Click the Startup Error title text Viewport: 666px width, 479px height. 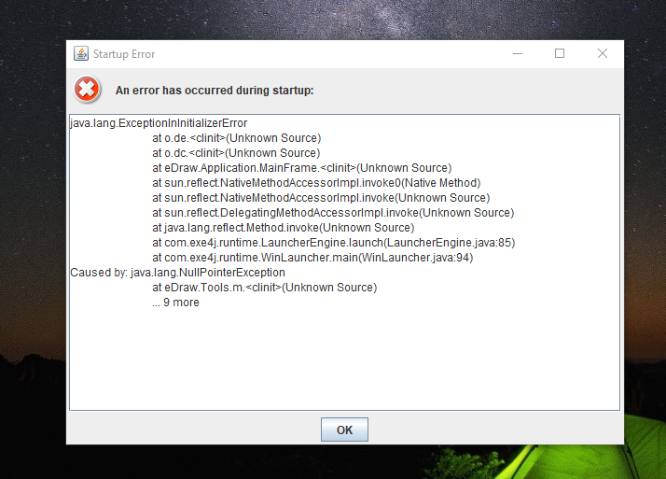pos(124,54)
